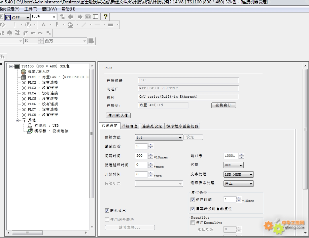Screen dimensions: 309x238
Task: Click the X icon beside PLC5
Action: 24,99
